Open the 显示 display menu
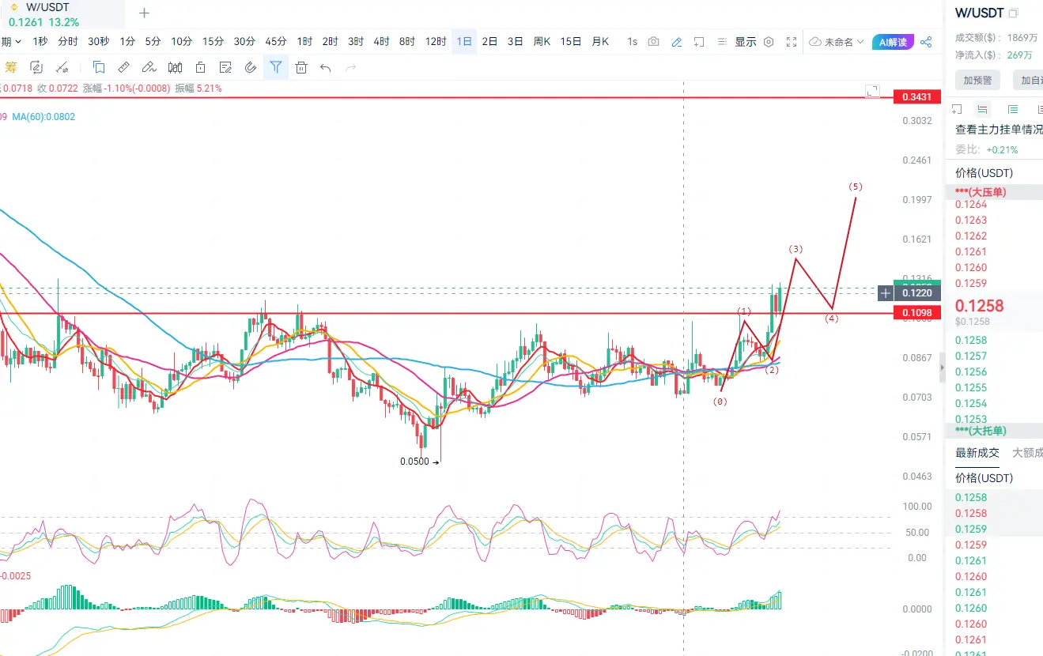The image size is (1043, 656). click(x=746, y=42)
